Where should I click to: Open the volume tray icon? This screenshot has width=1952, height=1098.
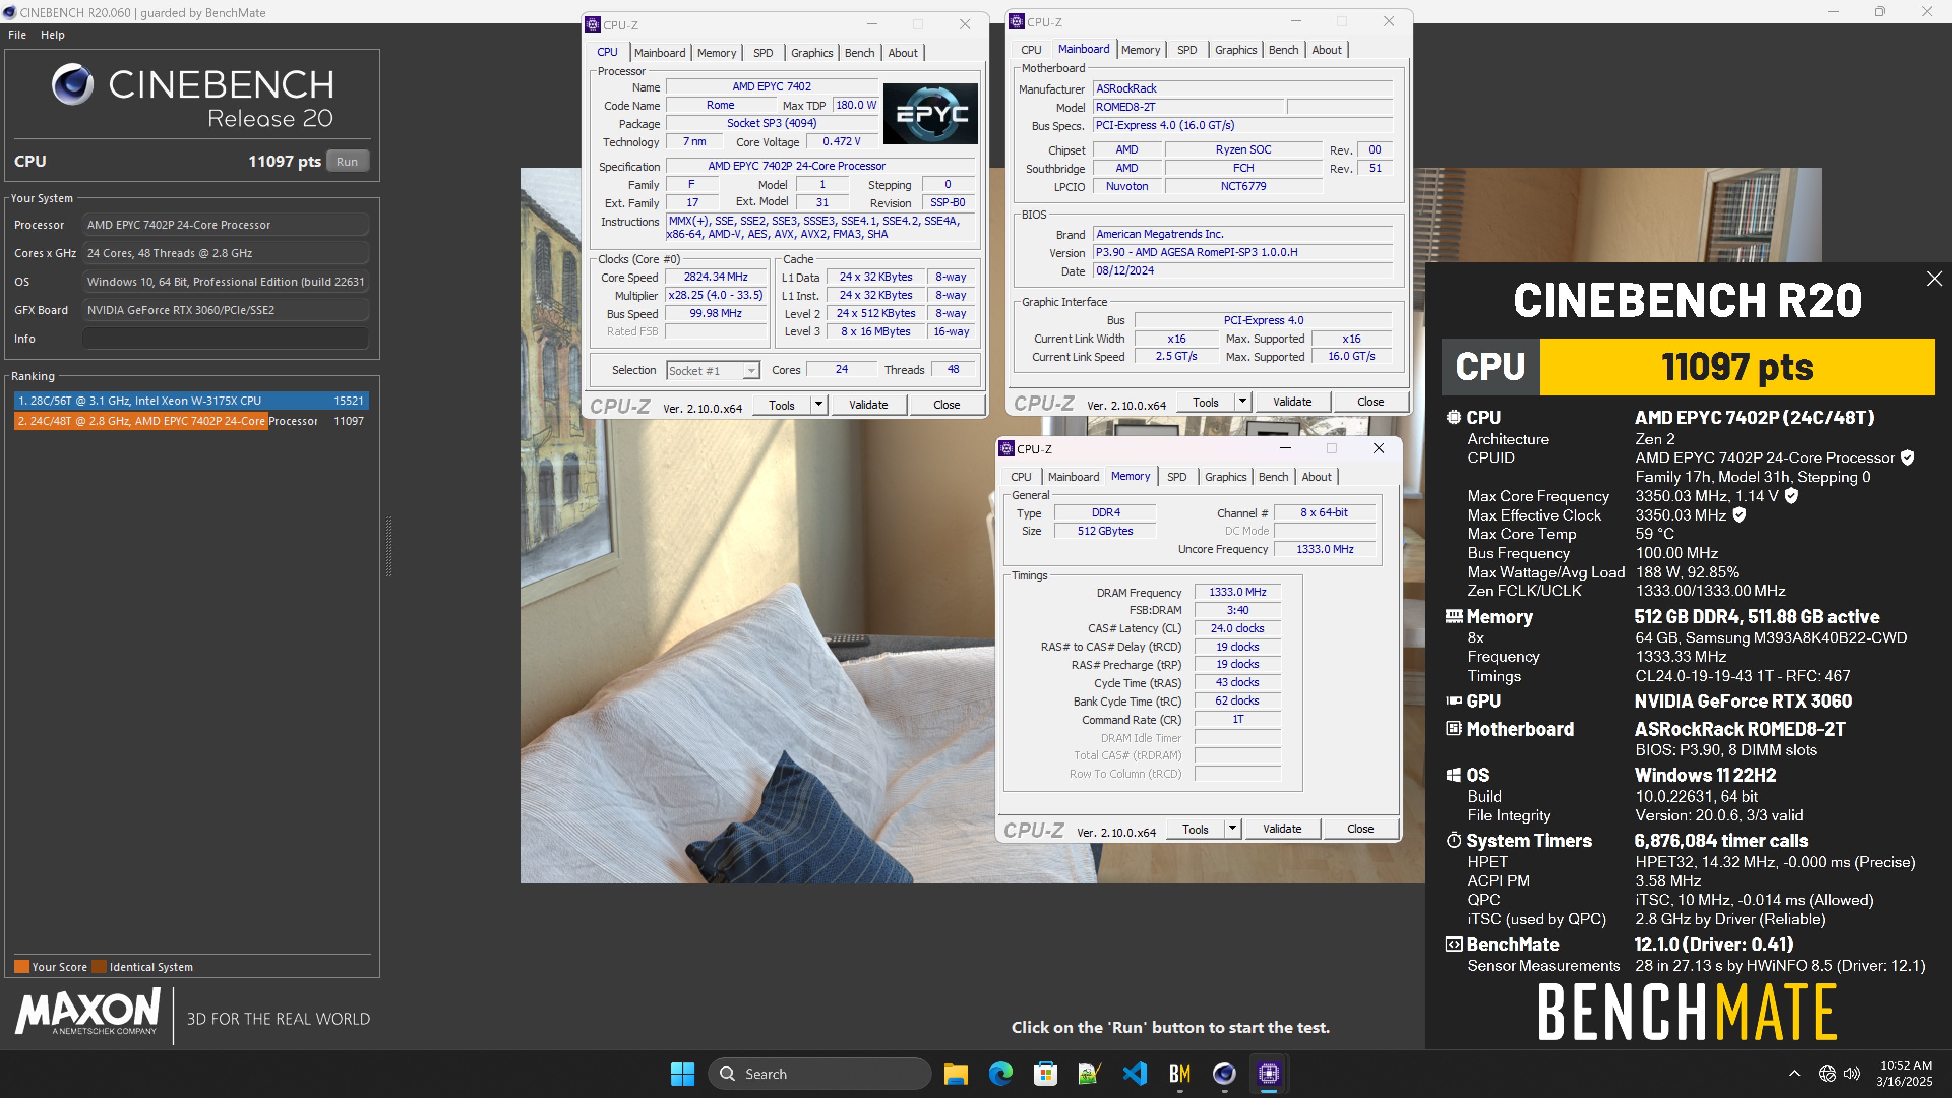tap(1852, 1074)
